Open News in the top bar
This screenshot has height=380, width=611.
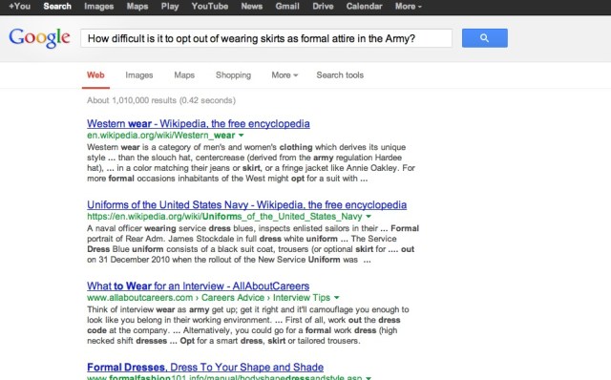251,7
